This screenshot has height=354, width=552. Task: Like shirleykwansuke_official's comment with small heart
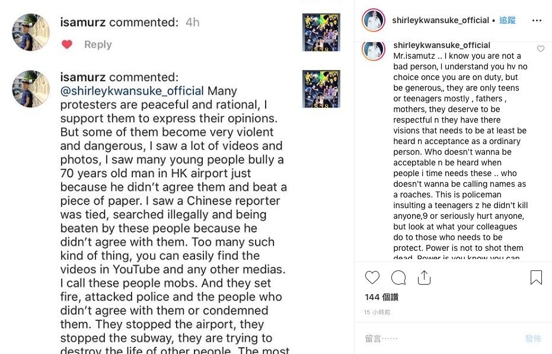tap(541, 49)
